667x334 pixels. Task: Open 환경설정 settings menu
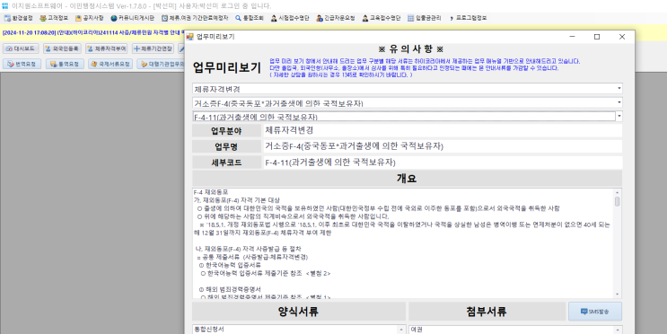click(18, 18)
